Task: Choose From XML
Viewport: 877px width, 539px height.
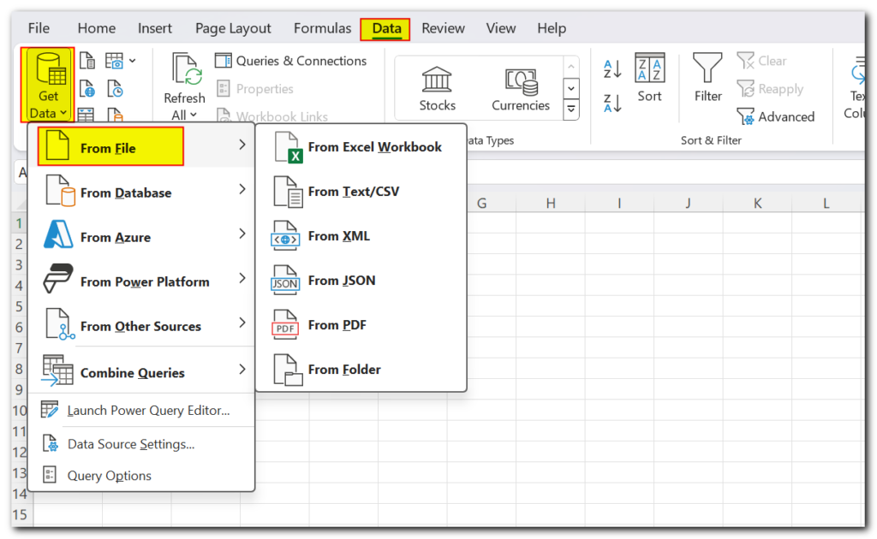Action: [x=361, y=236]
